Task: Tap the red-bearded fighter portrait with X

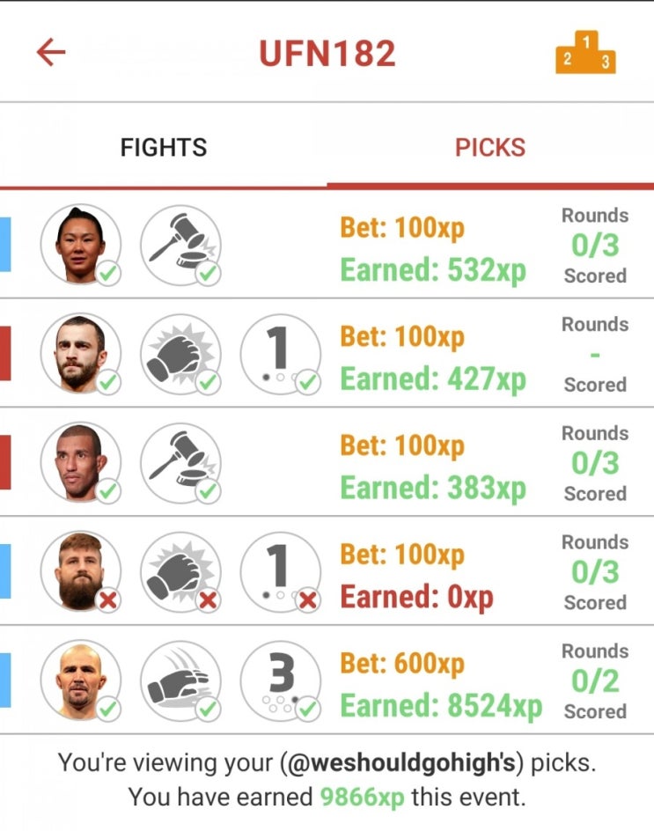Action: pyautogui.click(x=81, y=572)
